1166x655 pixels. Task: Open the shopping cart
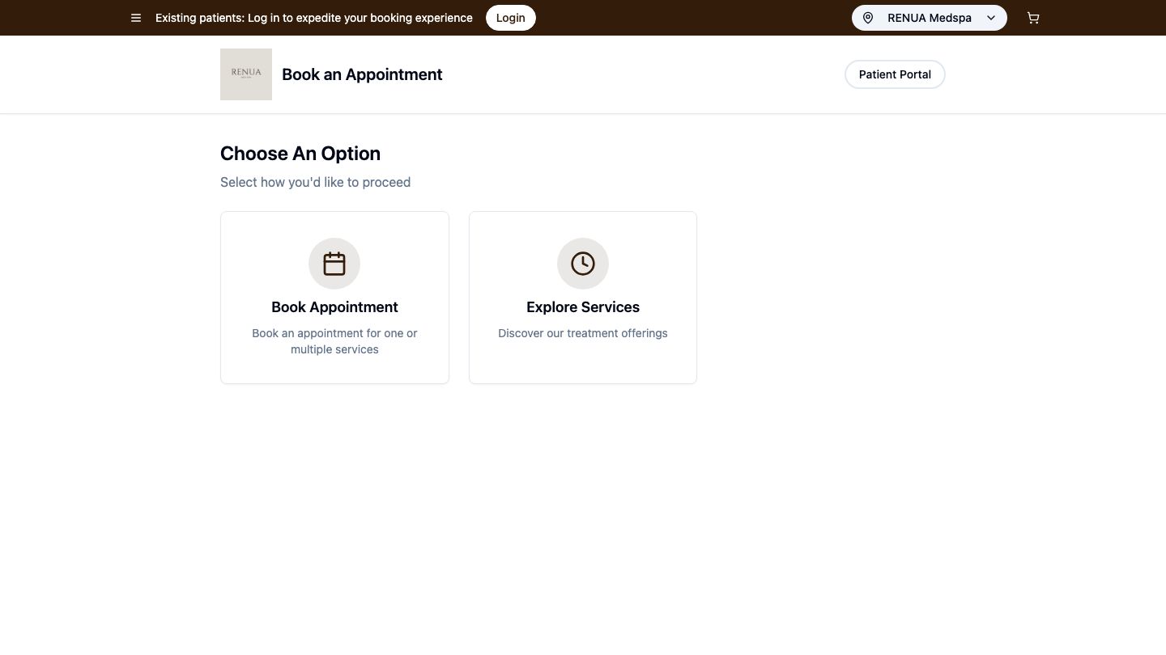coord(1033,18)
